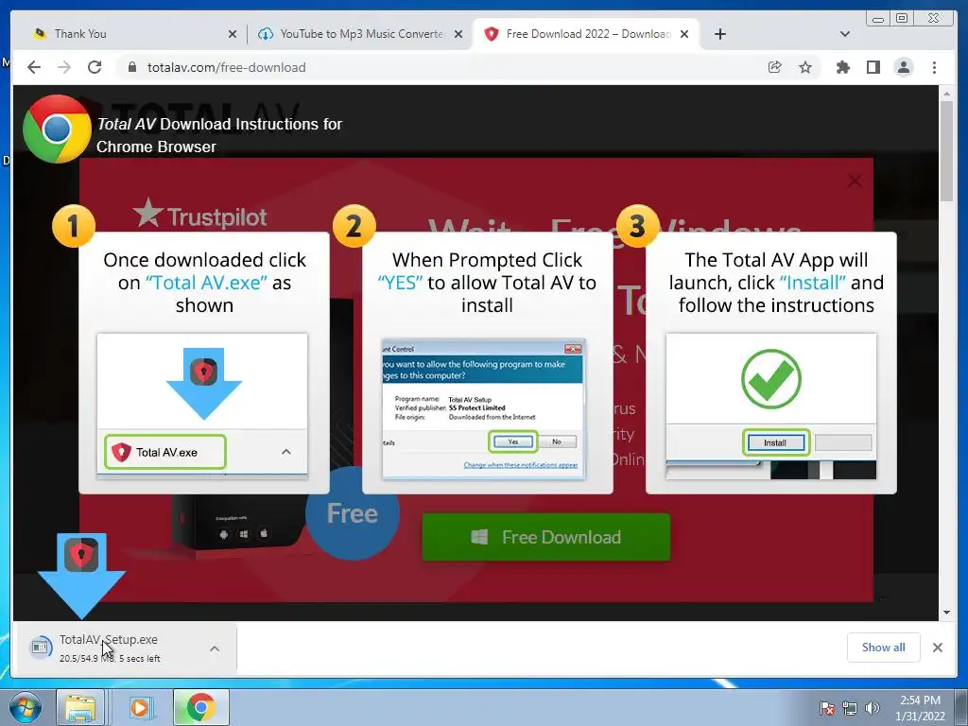Click the Trustpilot logo
968x726 pixels.
pyautogui.click(x=200, y=214)
